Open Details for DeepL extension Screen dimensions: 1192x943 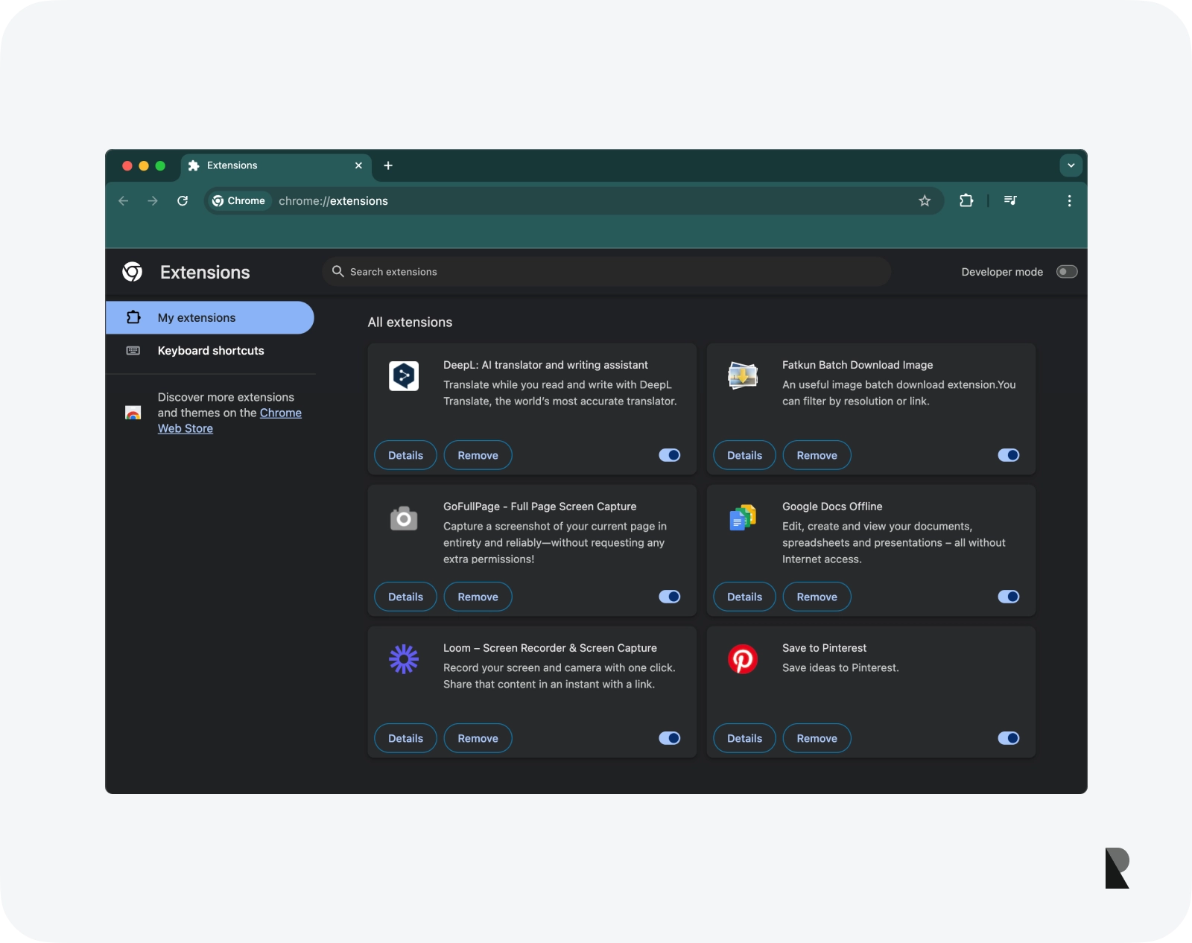coord(405,455)
